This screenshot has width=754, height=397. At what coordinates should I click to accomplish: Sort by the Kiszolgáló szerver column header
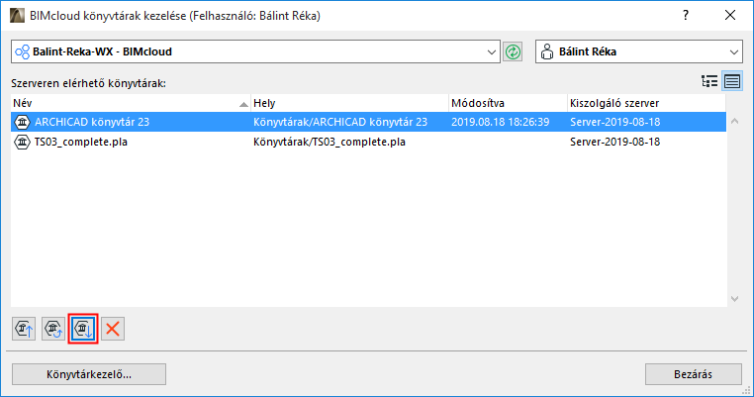click(646, 103)
